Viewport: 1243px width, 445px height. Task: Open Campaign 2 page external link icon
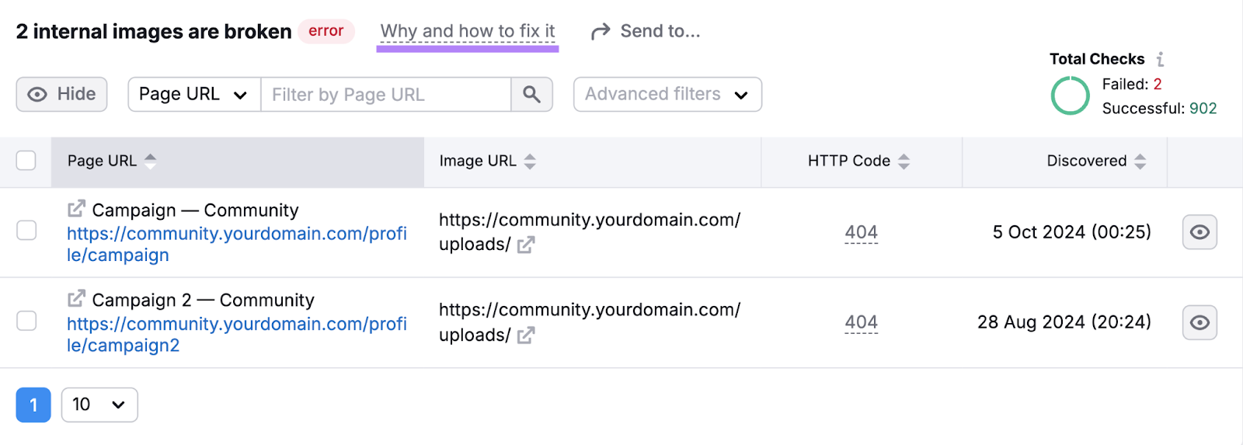pyautogui.click(x=76, y=299)
